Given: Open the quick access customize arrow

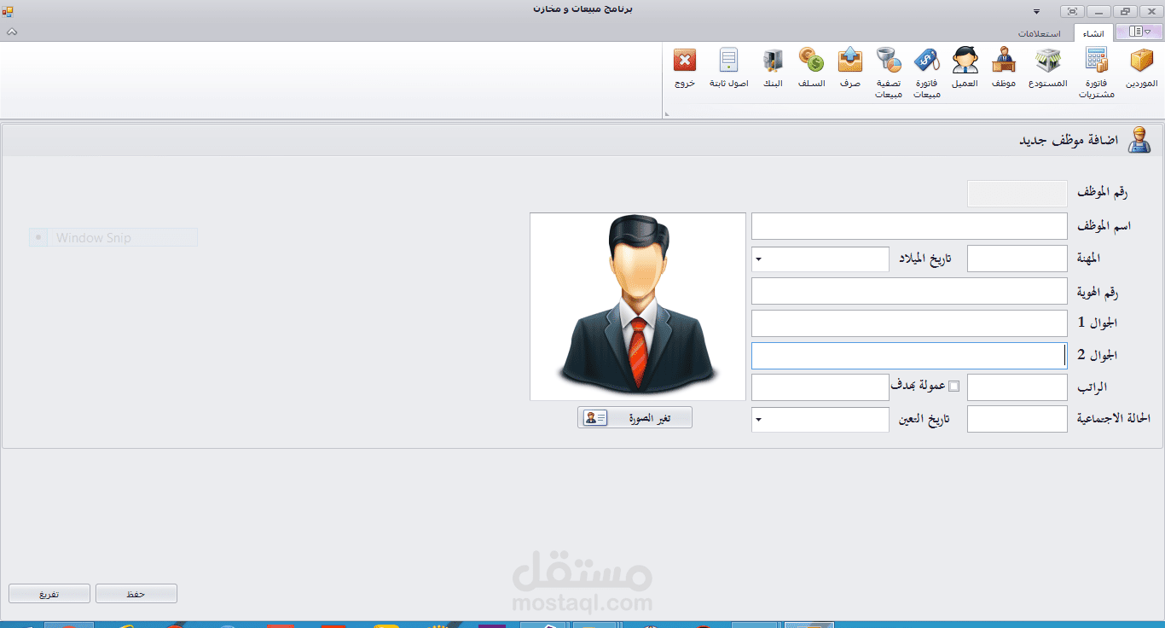Looking at the screenshot, I should 1036,12.
